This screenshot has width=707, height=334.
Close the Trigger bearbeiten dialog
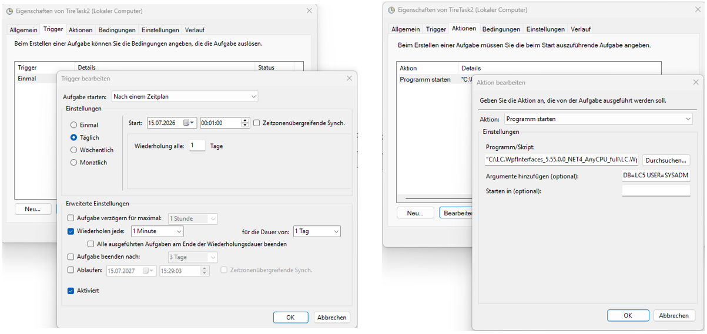click(x=349, y=78)
